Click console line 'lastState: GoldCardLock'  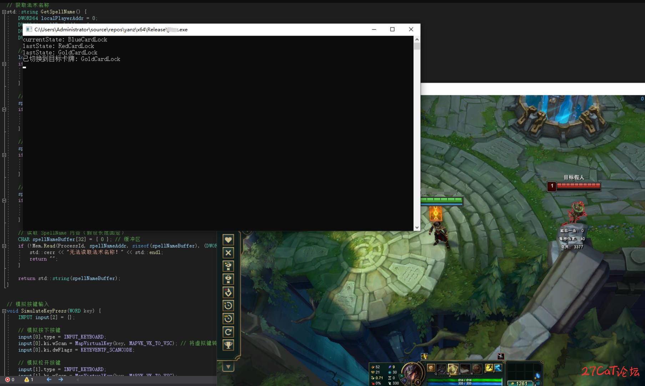coord(60,52)
